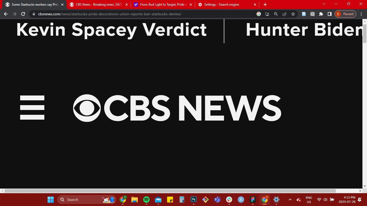Switch to the Starbucks workers Pride tab
The height and width of the screenshot is (206, 367).
34,5
